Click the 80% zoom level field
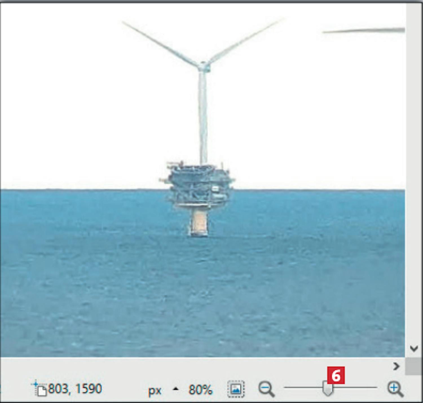 pyautogui.click(x=200, y=390)
